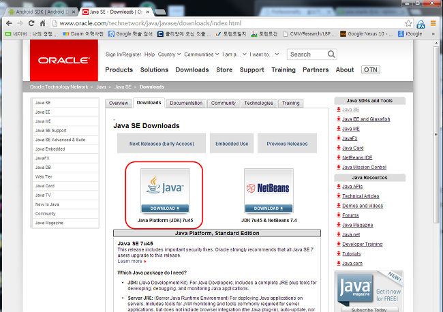Viewport: 443px width, 312px height.
Task: Expand the 'I want to...' dropdown
Action: point(264,54)
